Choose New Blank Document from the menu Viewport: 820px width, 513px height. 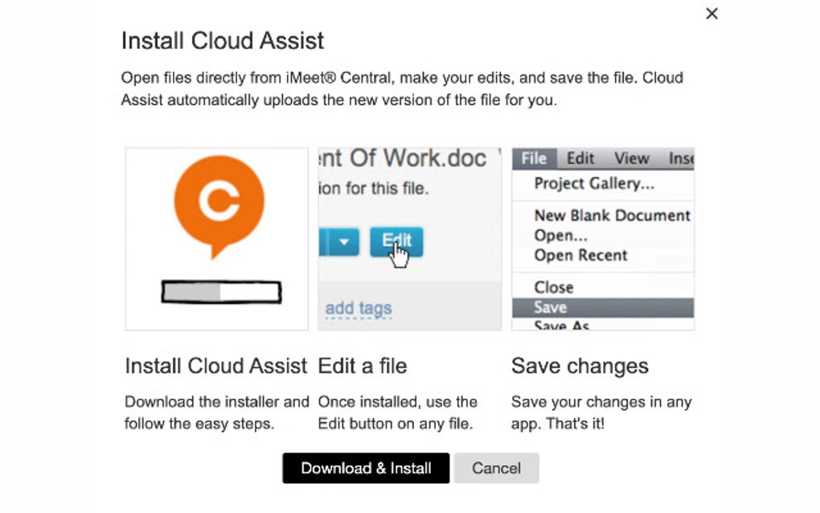pyautogui.click(x=613, y=215)
